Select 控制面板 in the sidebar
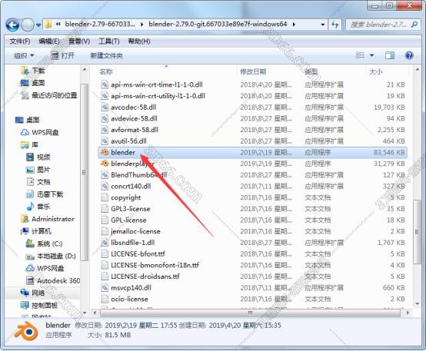Screen dimensions: 426x351 pyautogui.click(x=39, y=306)
